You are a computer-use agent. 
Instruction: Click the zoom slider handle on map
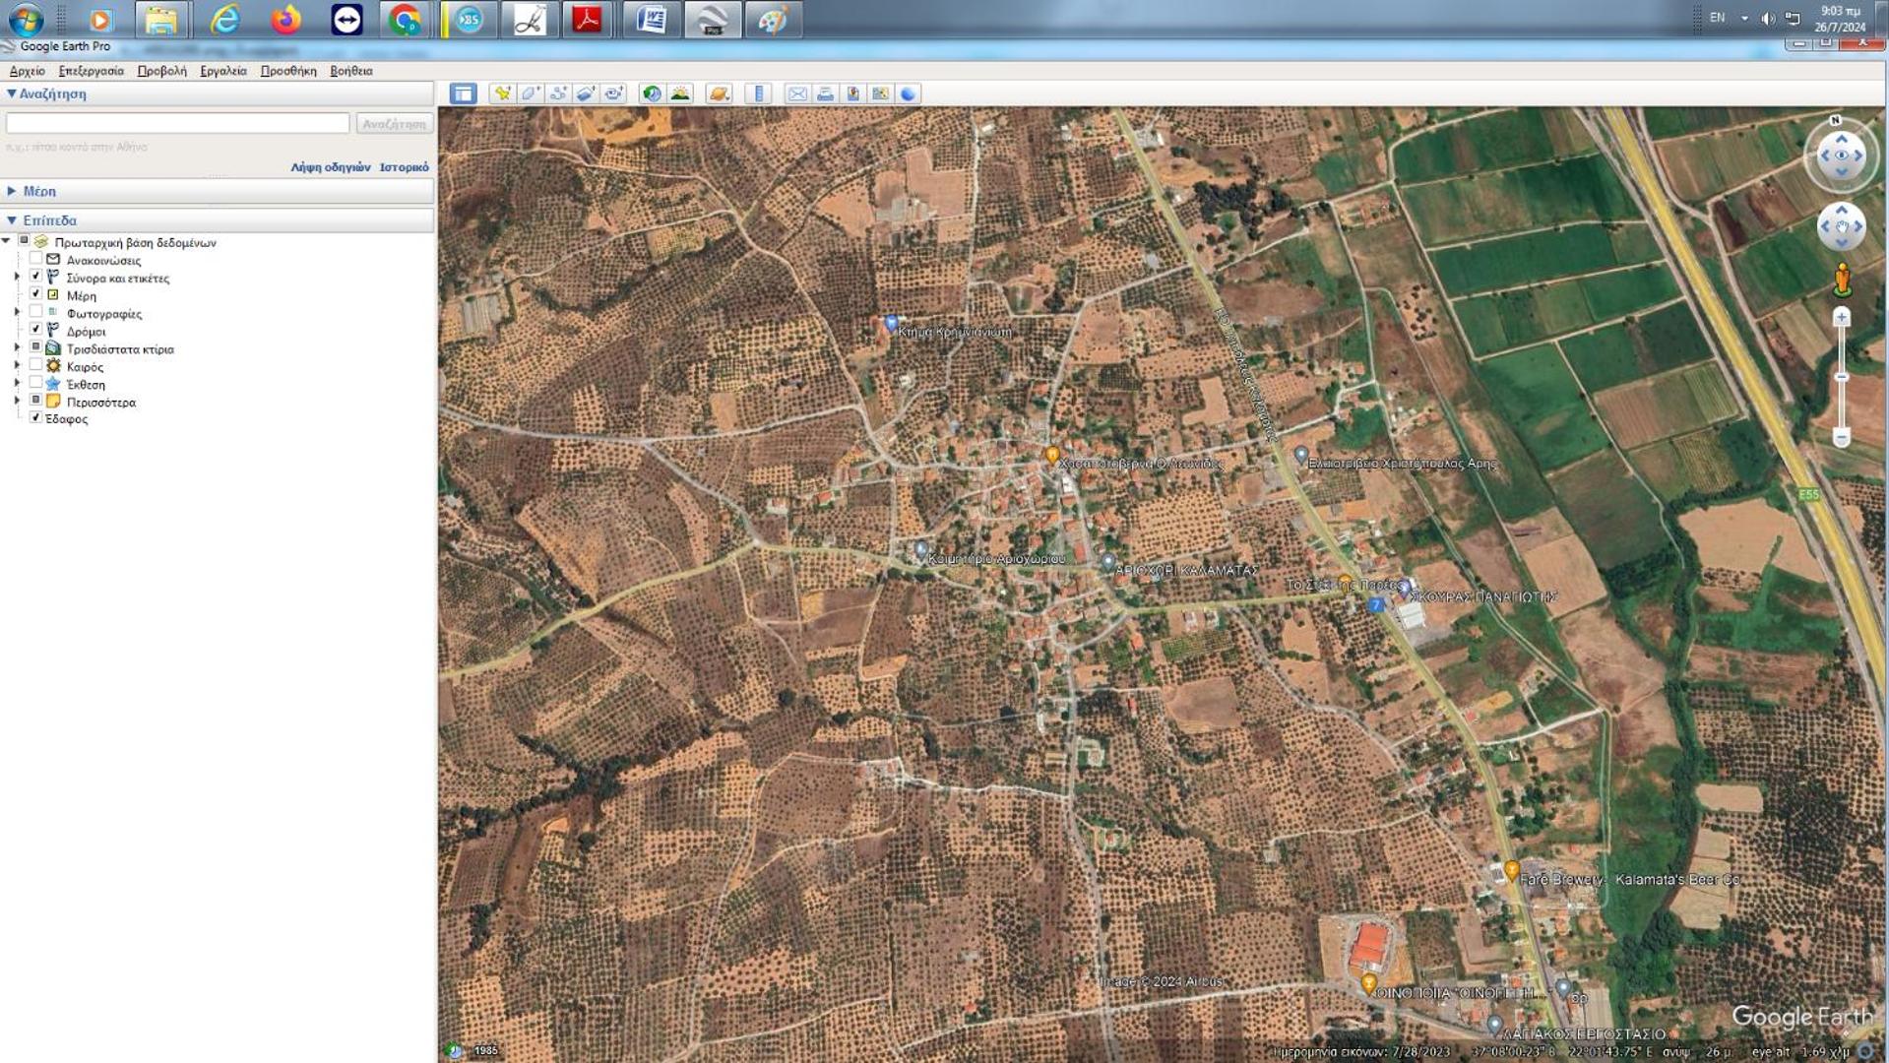(1841, 377)
